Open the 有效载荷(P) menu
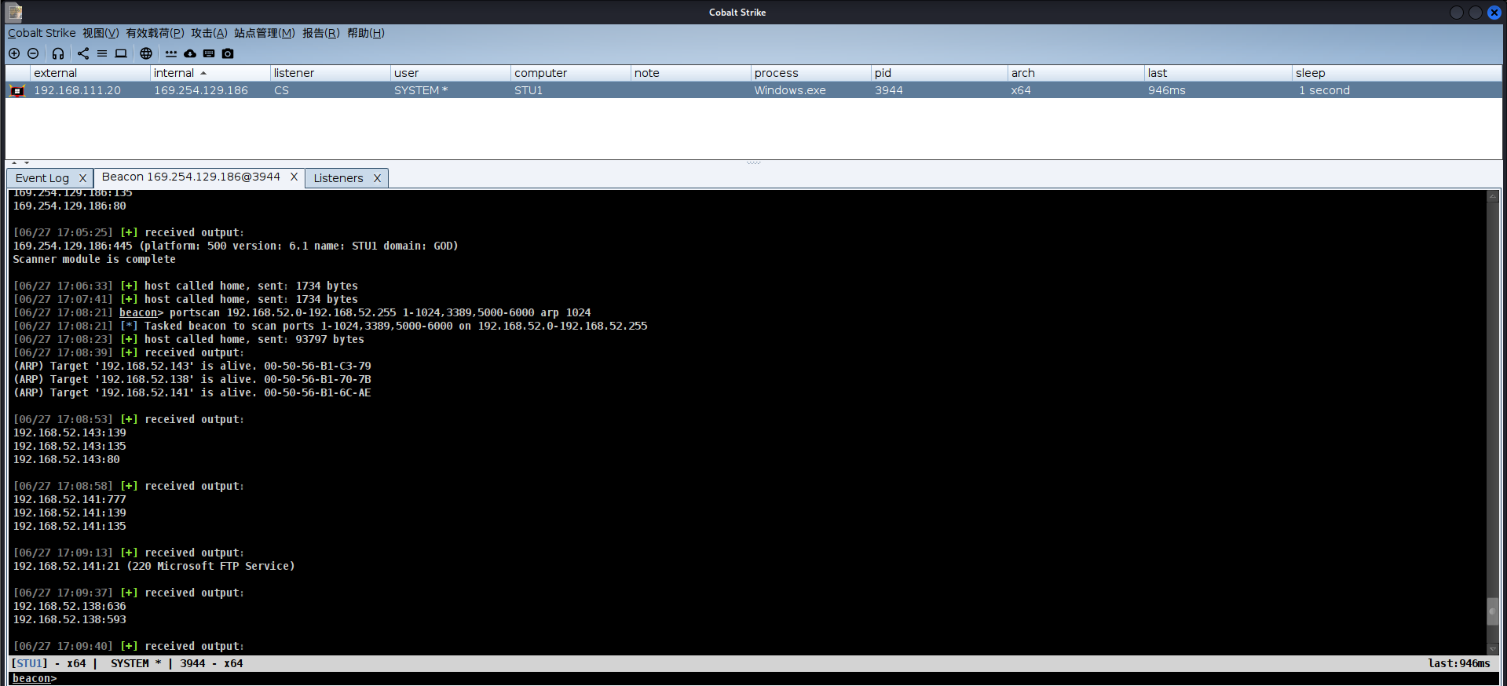This screenshot has height=686, width=1507. coord(155,33)
